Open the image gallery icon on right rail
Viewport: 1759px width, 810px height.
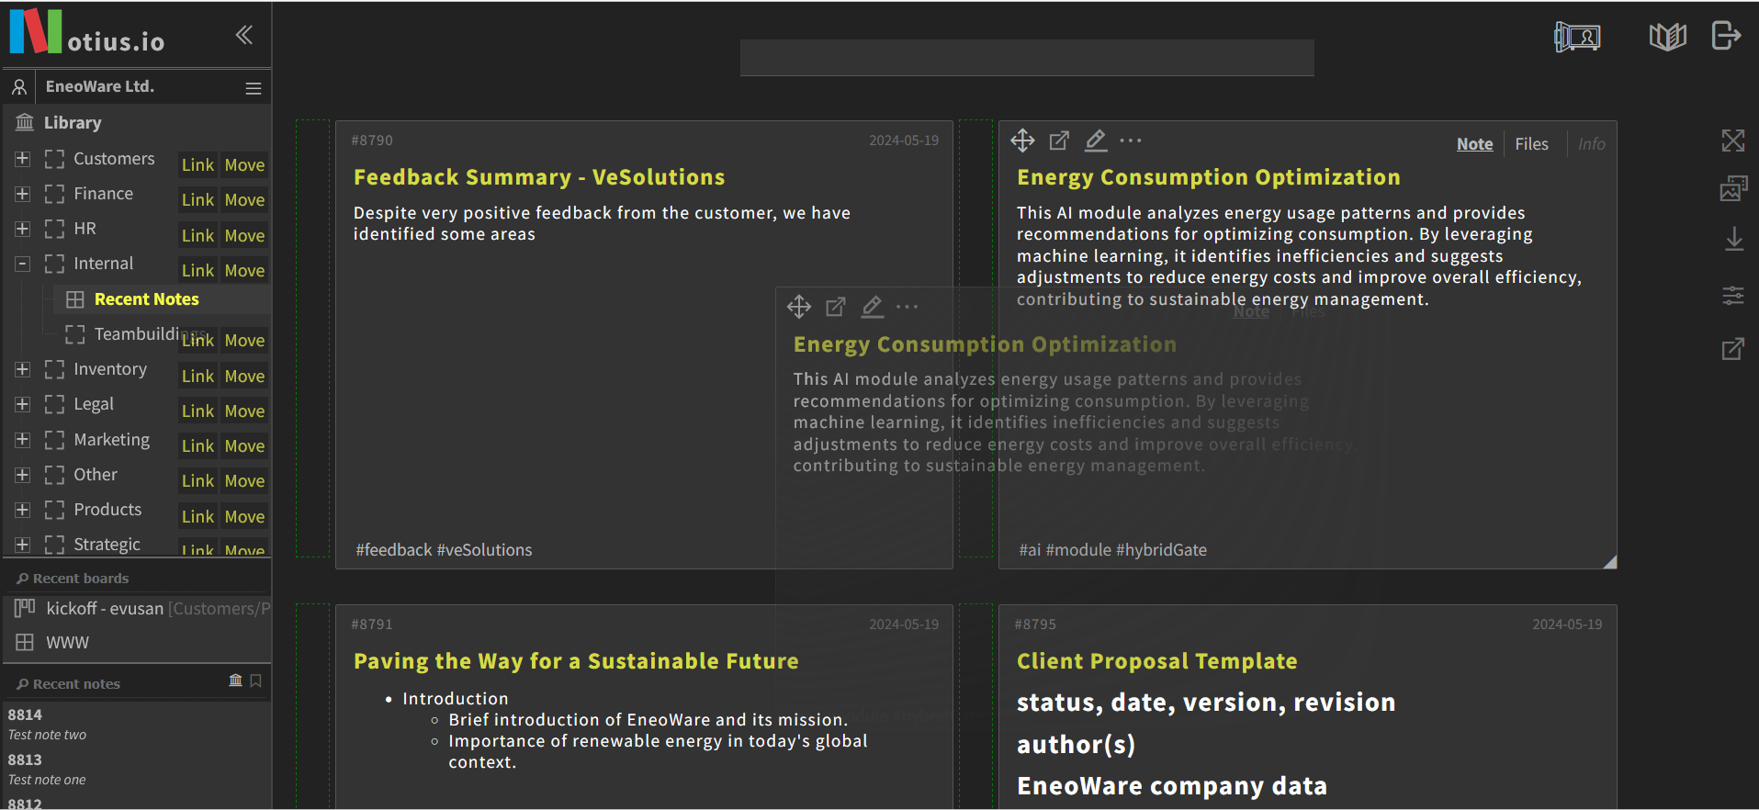click(x=1733, y=188)
